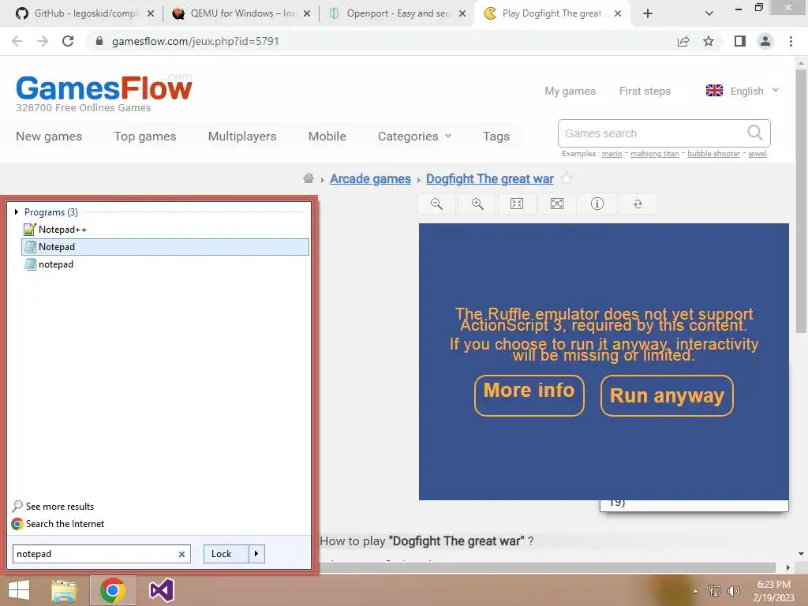Image resolution: width=808 pixels, height=606 pixels.
Task: Click the More info button
Action: click(529, 395)
